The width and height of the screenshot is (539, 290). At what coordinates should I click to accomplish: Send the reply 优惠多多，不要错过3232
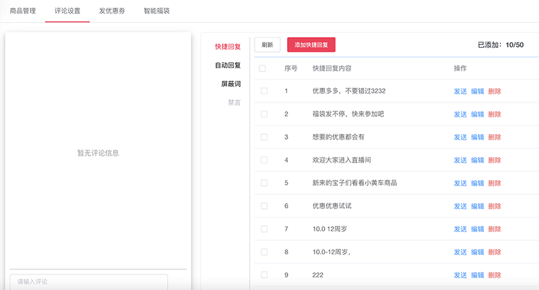(460, 91)
